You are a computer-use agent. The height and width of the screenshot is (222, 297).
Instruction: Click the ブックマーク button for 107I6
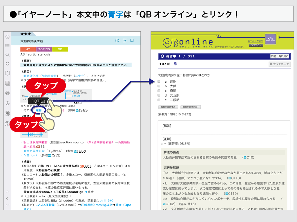279,64
